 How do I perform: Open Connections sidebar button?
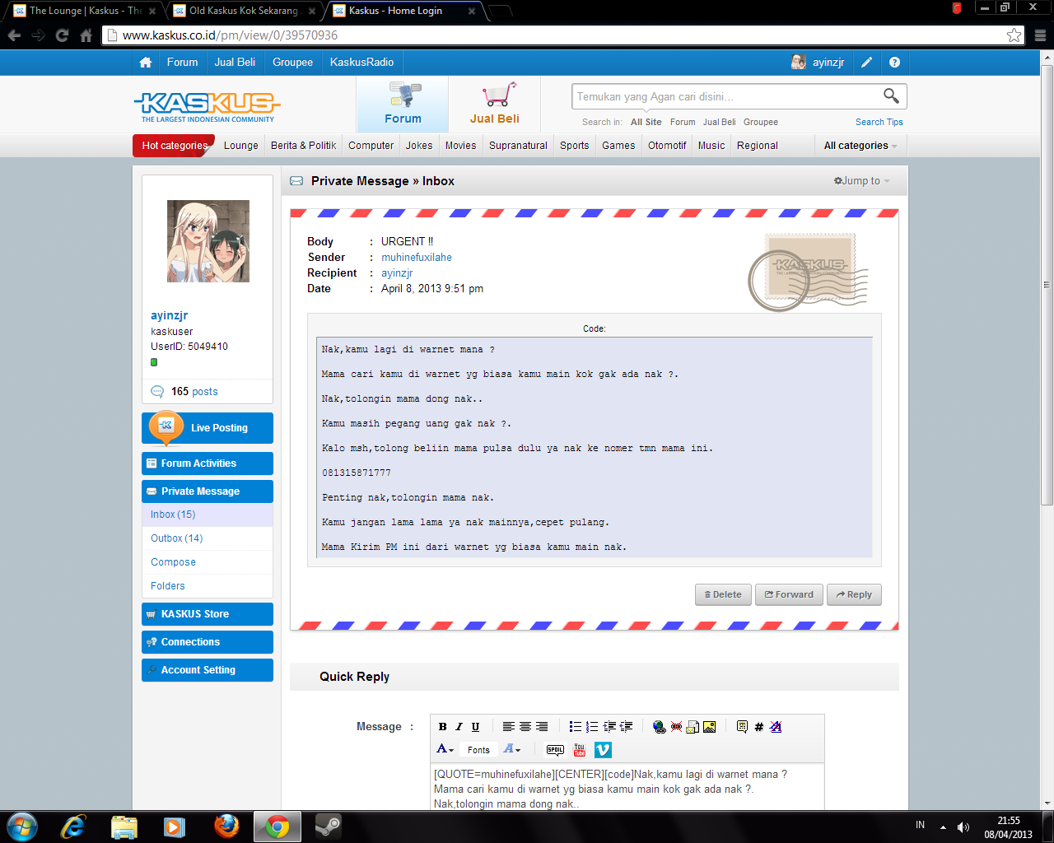click(208, 642)
